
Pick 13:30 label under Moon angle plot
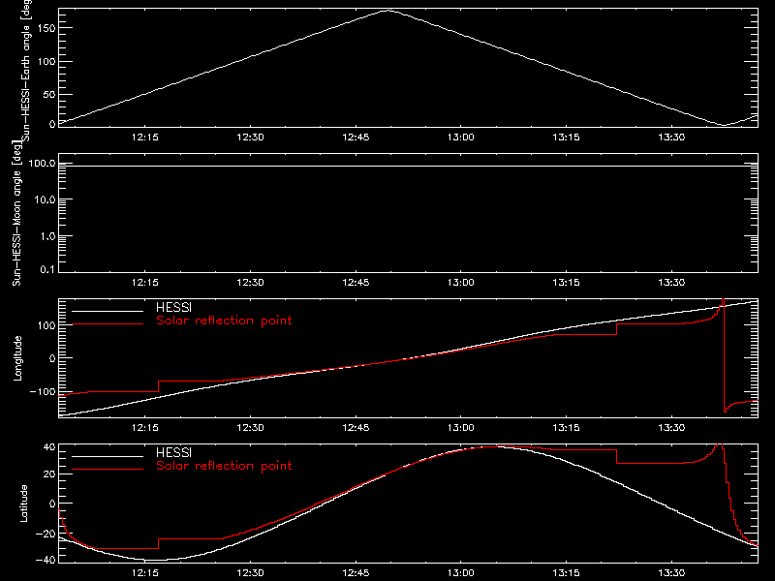click(x=671, y=282)
